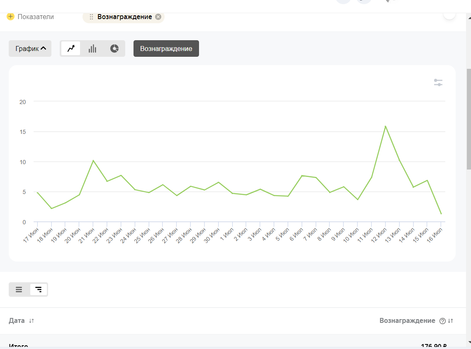The height and width of the screenshot is (349, 471).
Task: Sort by Вознаграждение column arrows
Action: tap(451, 321)
